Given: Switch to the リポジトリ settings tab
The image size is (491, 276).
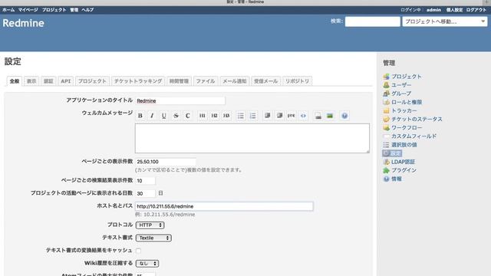Looking at the screenshot, I should [297, 81].
